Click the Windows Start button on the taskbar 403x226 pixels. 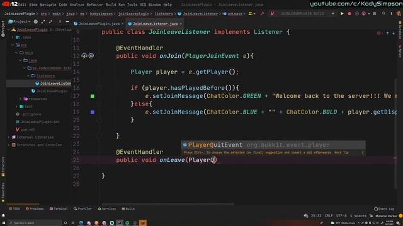tap(4, 223)
